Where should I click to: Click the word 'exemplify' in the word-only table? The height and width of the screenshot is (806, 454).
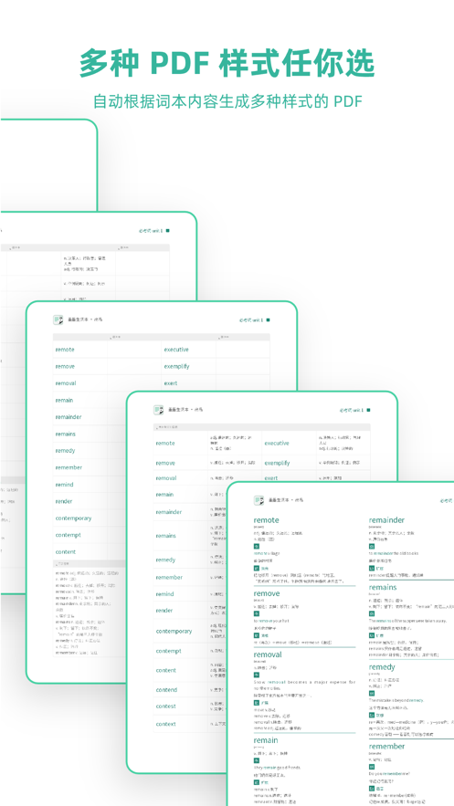177,367
